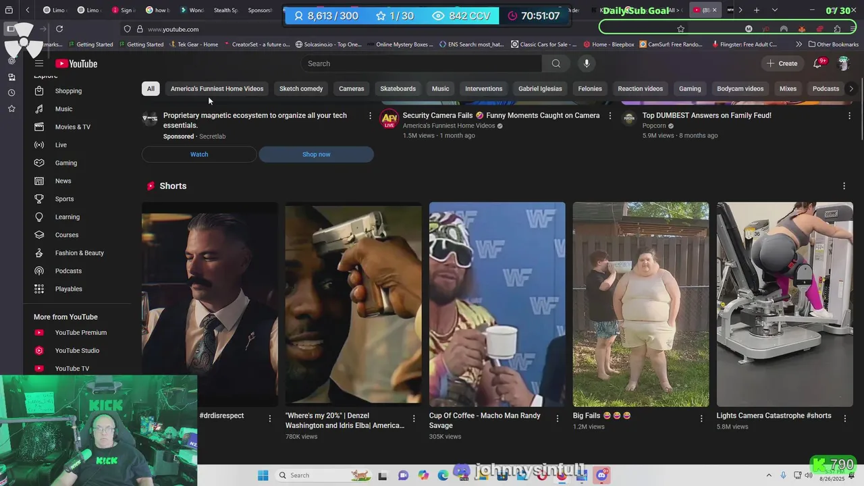Open the Macho Man Cup Of Coffee thumbnail
The image size is (864, 486).
click(497, 304)
